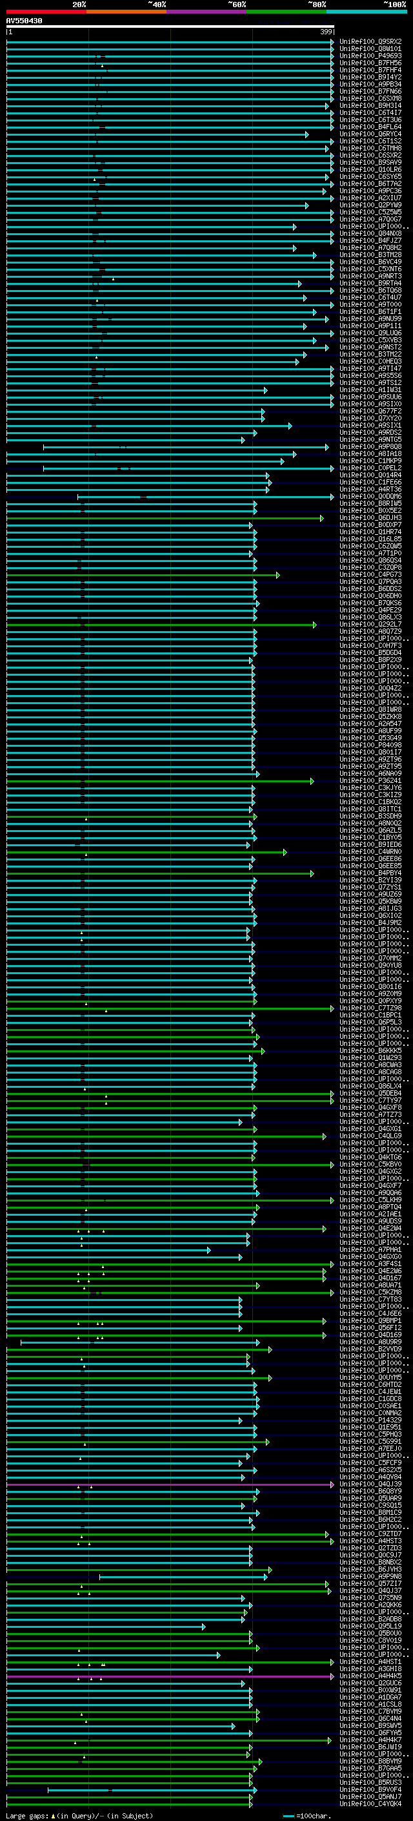This screenshot has height=1821, width=413.
Task: Click label UniRef100_B7FN66
Action: click(370, 91)
